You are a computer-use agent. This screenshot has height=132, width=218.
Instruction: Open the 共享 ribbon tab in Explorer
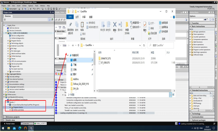click(x=84, y=17)
